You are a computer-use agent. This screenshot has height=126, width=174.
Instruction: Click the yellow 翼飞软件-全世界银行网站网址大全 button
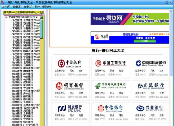point(23,12)
